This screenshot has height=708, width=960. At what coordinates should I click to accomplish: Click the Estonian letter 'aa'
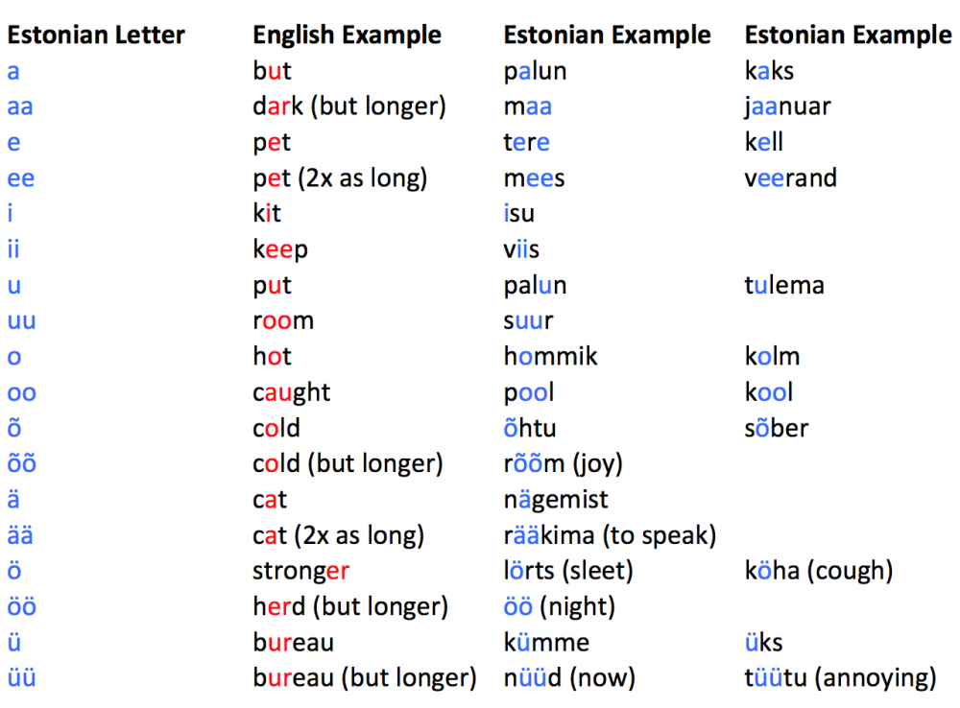[x=20, y=106]
